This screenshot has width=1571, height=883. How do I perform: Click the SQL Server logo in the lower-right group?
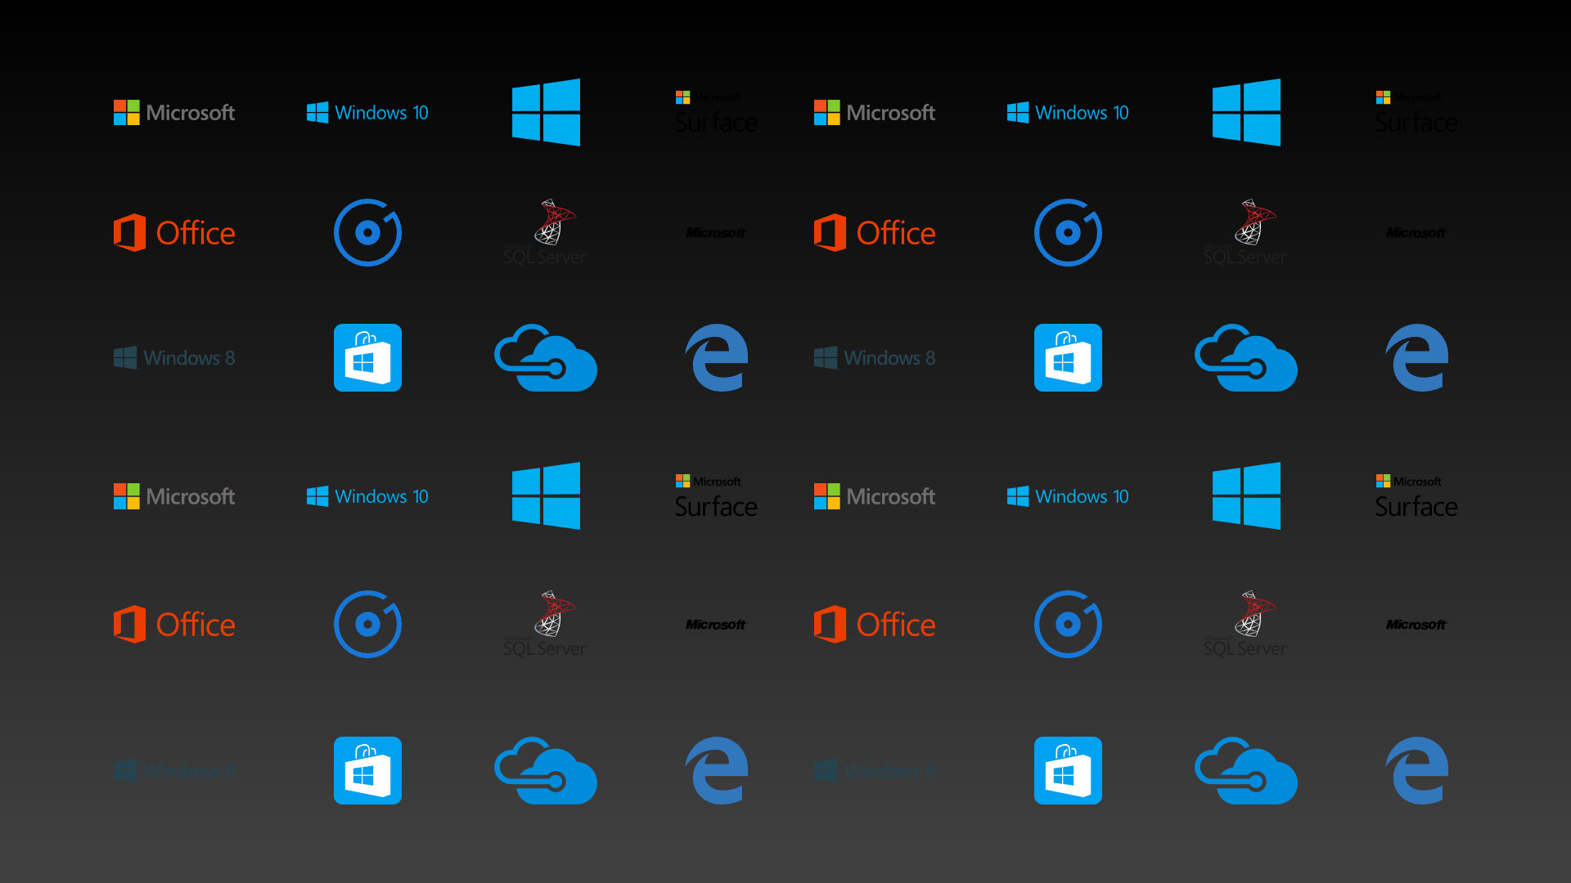(x=1245, y=625)
